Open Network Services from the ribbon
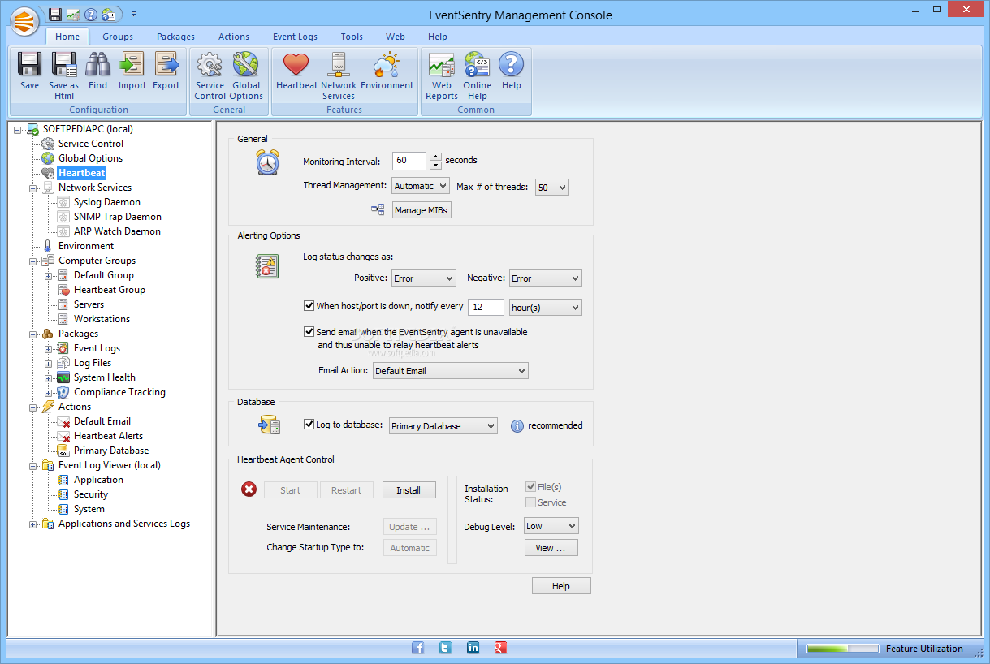The width and height of the screenshot is (990, 664). point(338,64)
